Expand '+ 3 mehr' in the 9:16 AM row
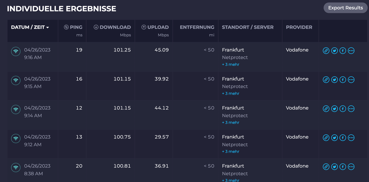The width and height of the screenshot is (369, 182). (x=230, y=65)
